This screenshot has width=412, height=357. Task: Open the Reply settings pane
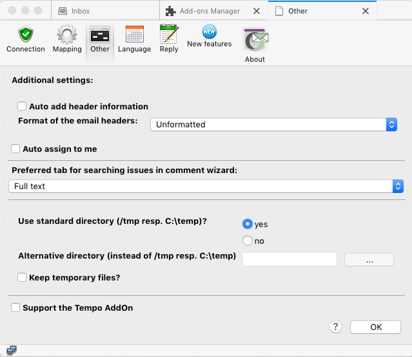click(x=169, y=39)
